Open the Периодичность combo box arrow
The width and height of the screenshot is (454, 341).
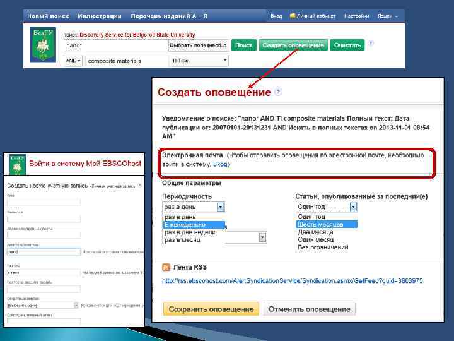(221, 206)
